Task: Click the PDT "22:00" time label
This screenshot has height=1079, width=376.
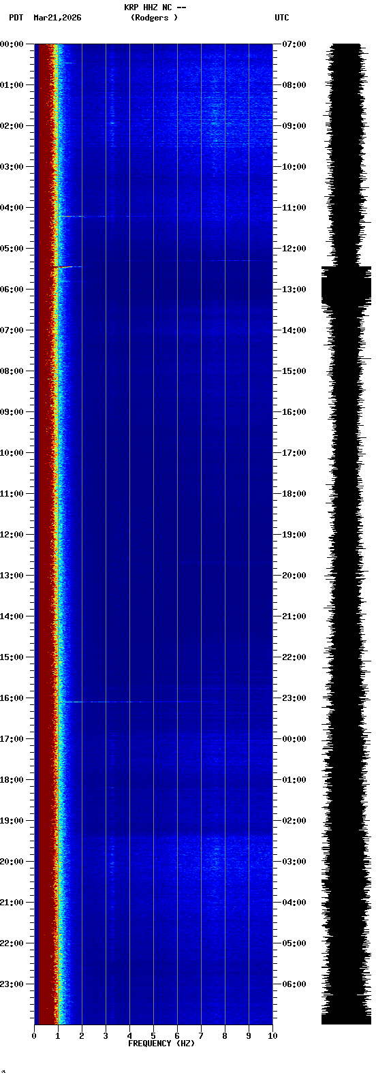Action: pyautogui.click(x=12, y=943)
